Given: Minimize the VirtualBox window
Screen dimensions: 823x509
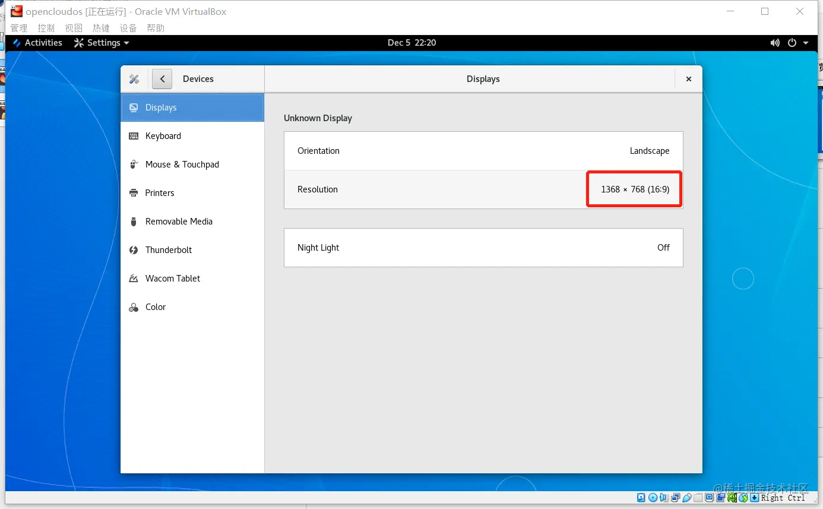Looking at the screenshot, I should click(x=730, y=11).
